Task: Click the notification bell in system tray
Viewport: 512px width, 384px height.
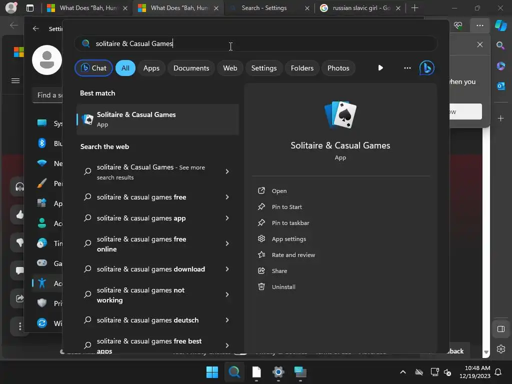Action: point(498,372)
